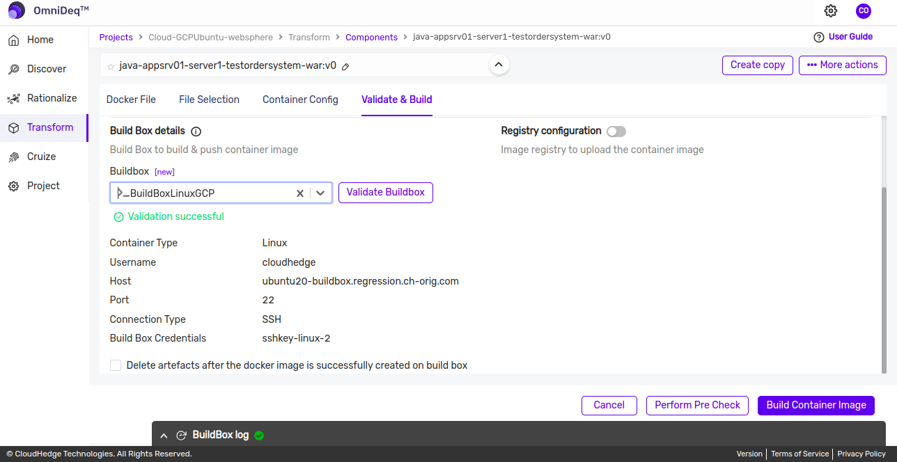Click the Port value 22
This screenshot has height=462, width=897.
point(268,301)
